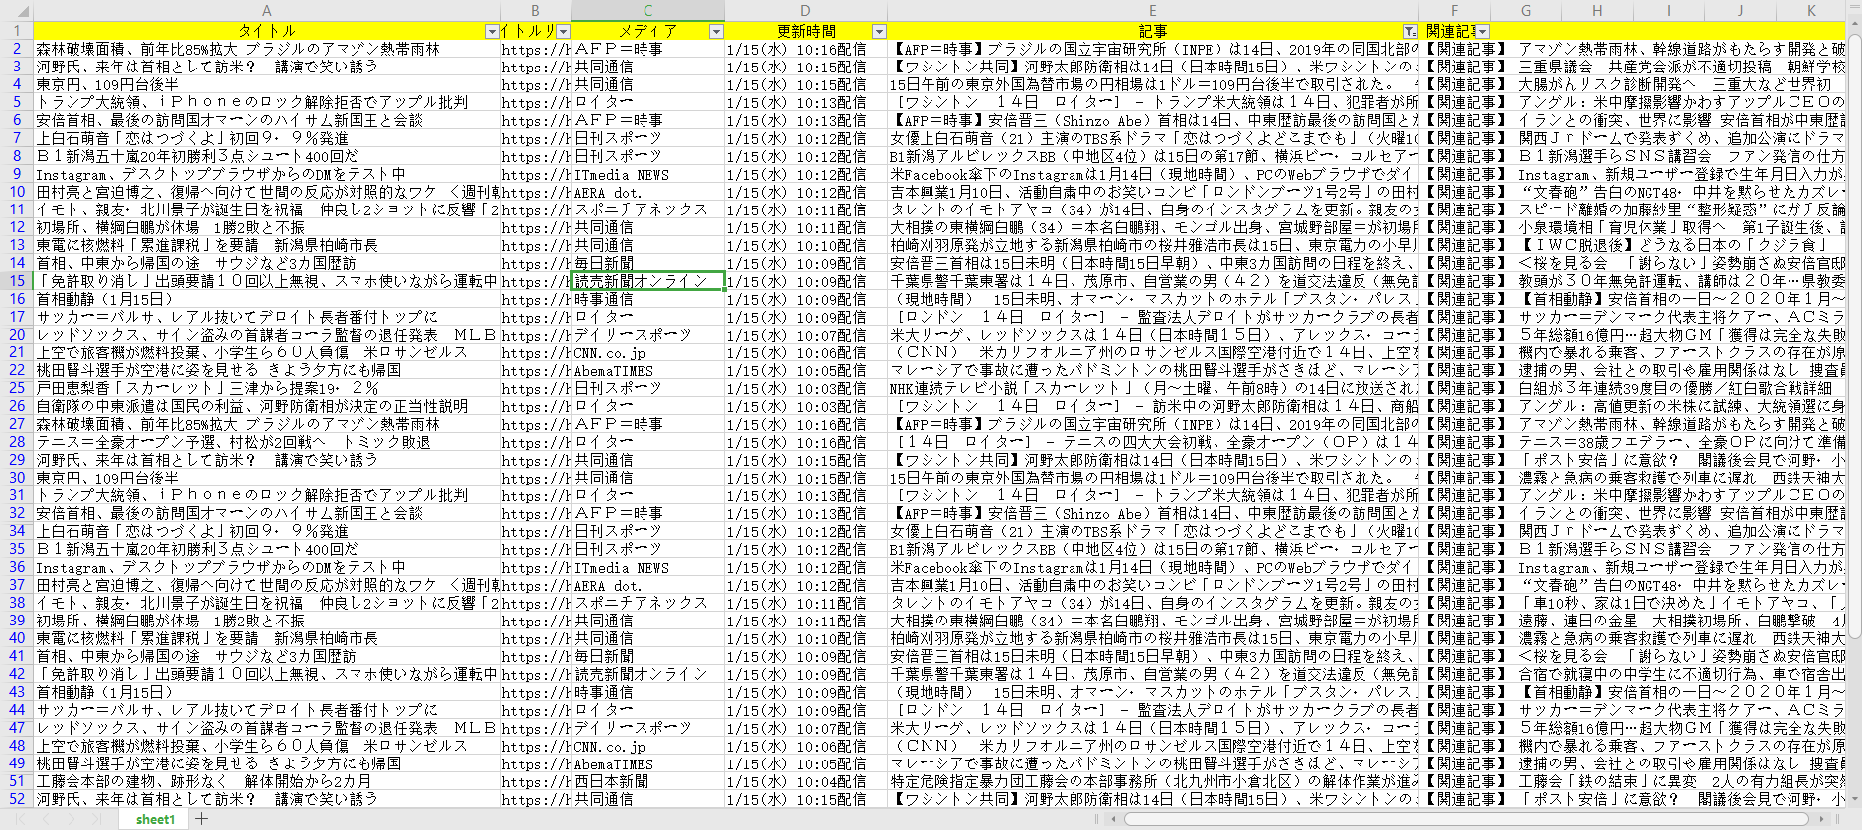Select column G header
This screenshot has height=830, width=1862.
tap(1526, 10)
